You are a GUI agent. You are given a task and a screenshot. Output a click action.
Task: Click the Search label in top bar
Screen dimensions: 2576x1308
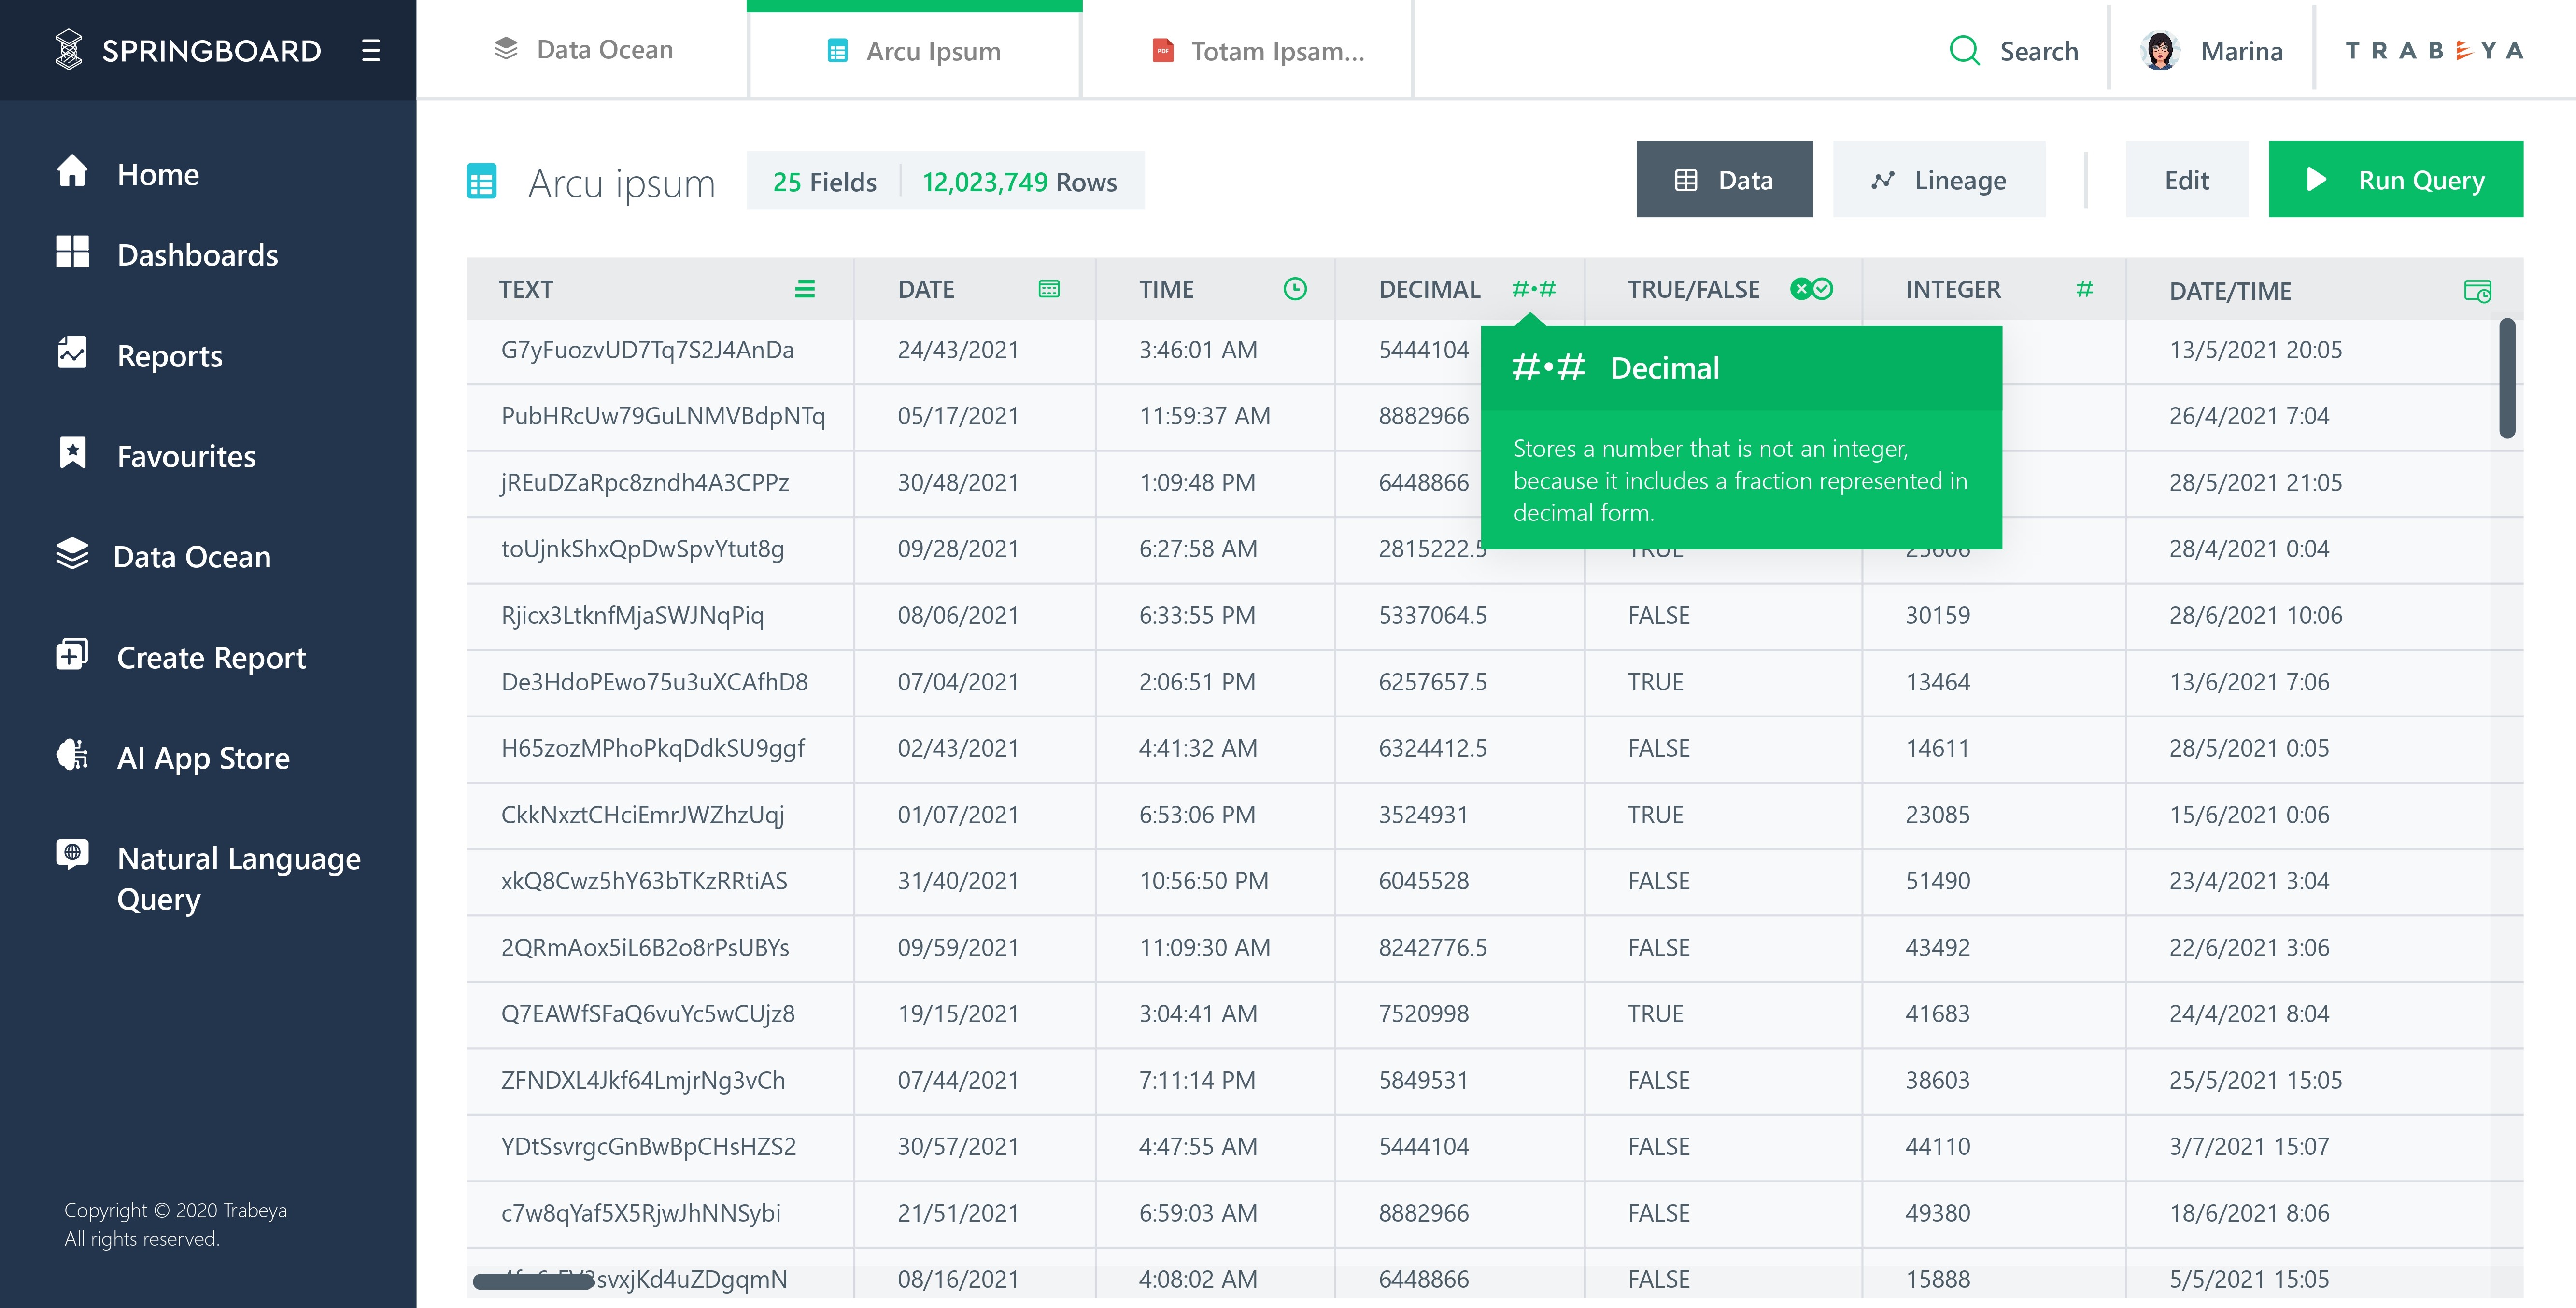point(2039,51)
